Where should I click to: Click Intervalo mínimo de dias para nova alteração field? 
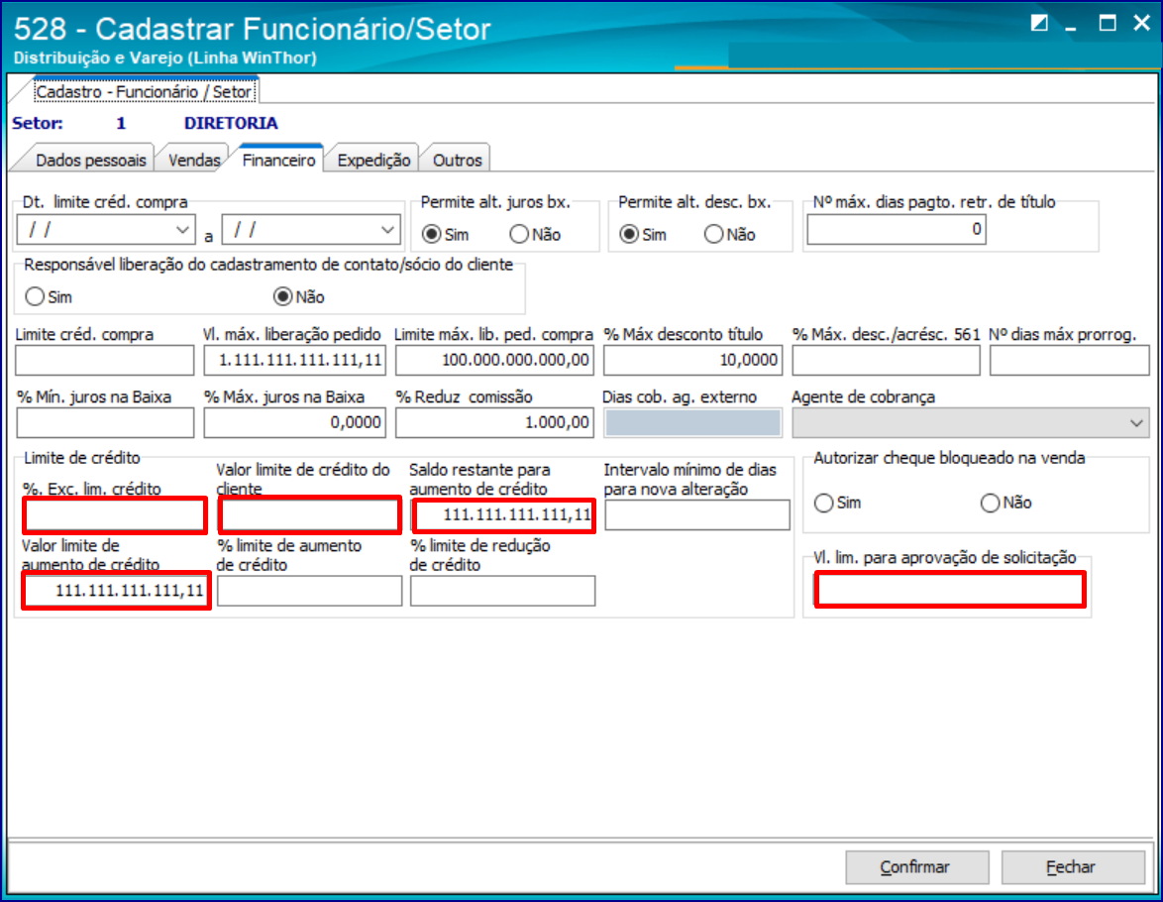tap(697, 515)
